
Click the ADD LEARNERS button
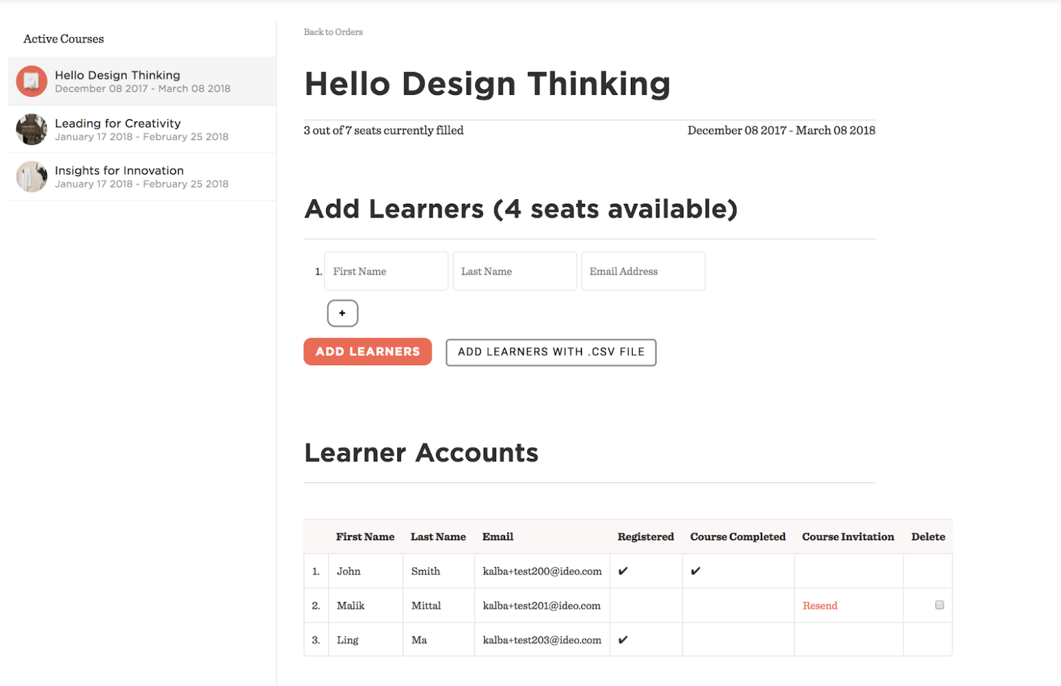tap(368, 351)
